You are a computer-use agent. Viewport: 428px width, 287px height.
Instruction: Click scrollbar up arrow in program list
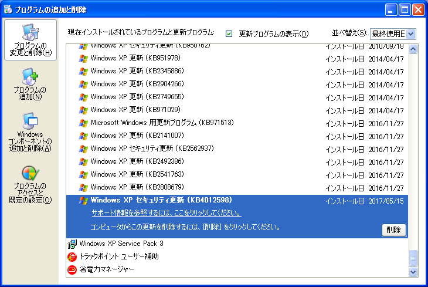[x=413, y=49]
